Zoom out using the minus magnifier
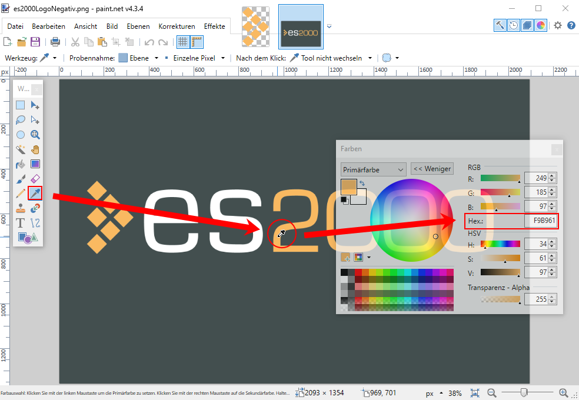Viewport: 579px width, 400px height. (x=491, y=393)
